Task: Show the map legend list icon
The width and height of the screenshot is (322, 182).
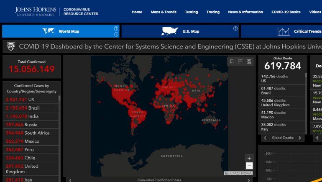Action: (240, 62)
